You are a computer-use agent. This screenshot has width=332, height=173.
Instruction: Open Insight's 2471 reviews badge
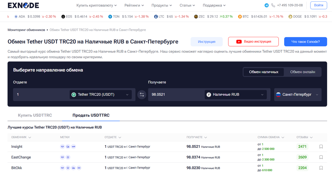pos(302,147)
